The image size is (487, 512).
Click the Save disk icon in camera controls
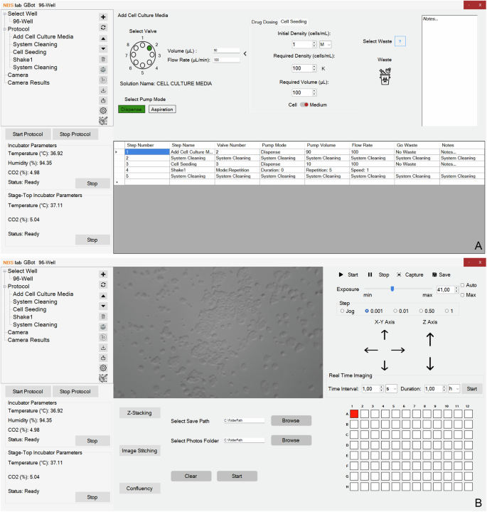pos(434,274)
